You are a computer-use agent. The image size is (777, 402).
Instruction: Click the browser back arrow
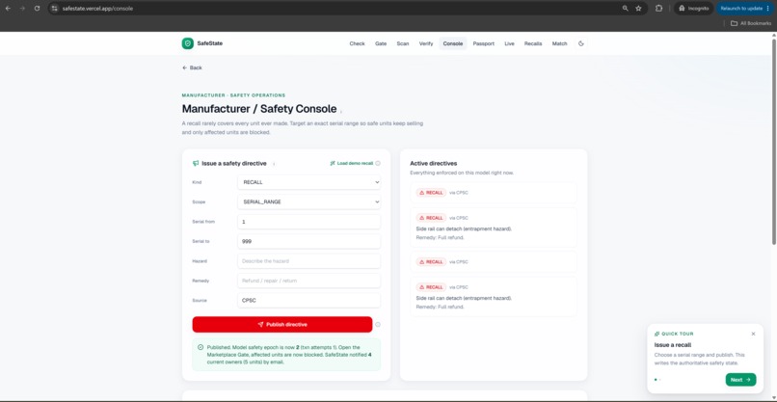[x=8, y=9]
